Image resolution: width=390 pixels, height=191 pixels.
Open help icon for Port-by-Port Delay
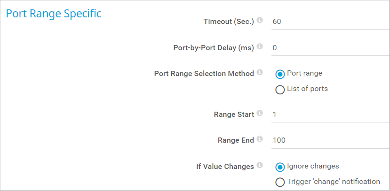[260, 47]
